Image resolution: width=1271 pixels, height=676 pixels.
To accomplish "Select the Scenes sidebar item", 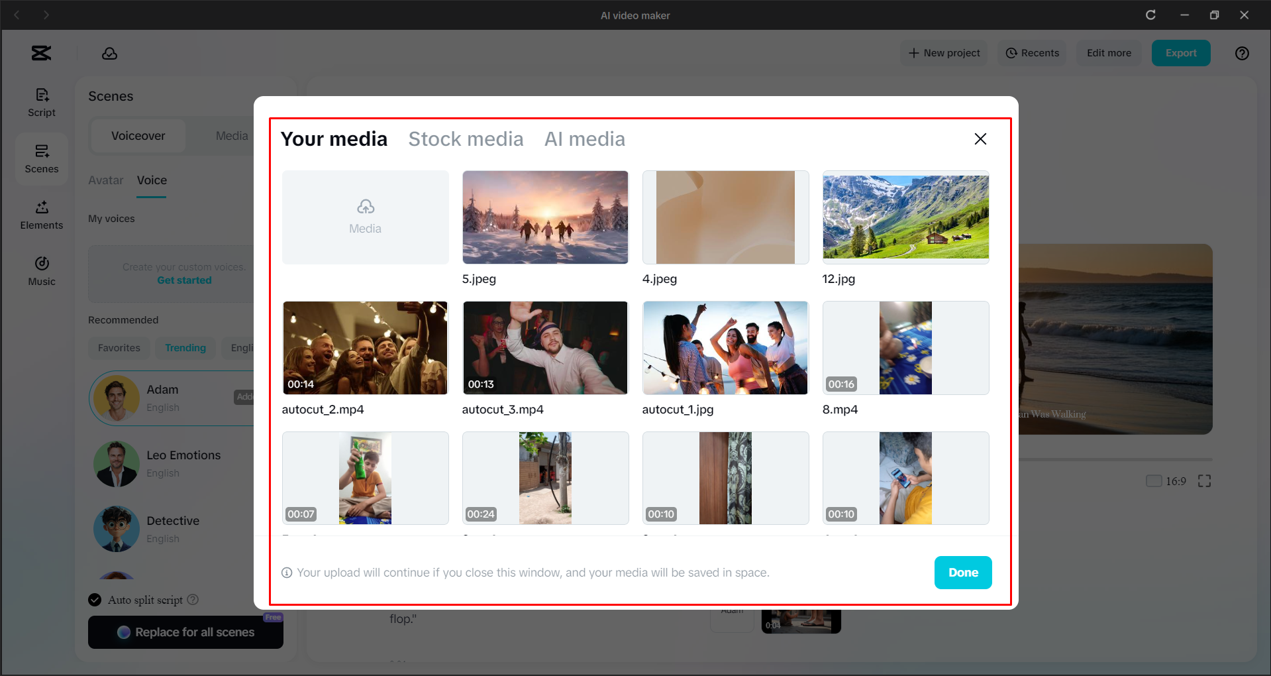I will [x=42, y=159].
